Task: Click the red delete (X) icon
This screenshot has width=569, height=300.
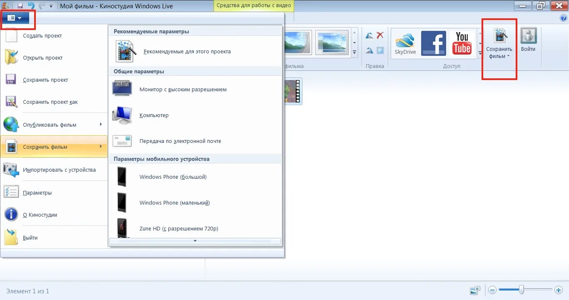Action: point(379,35)
